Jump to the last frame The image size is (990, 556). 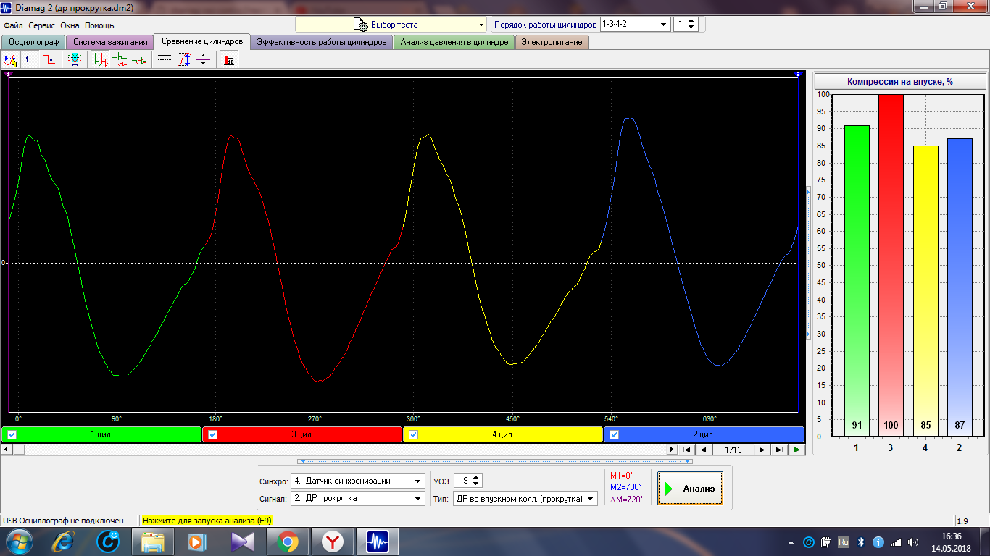click(x=779, y=450)
